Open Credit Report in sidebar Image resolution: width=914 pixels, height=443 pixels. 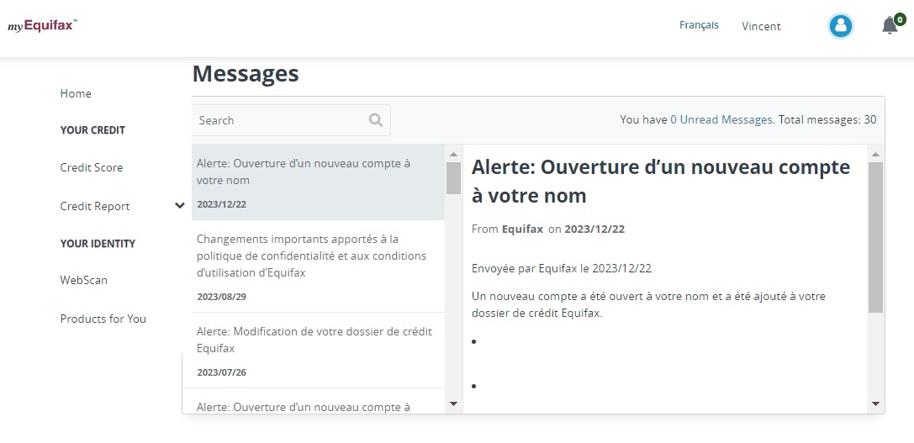point(95,206)
